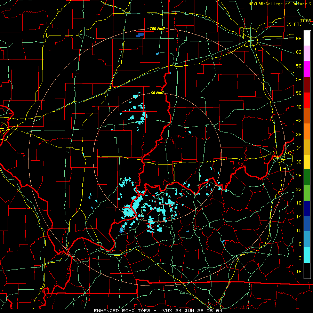Click legend tick label 46

click(299, 107)
